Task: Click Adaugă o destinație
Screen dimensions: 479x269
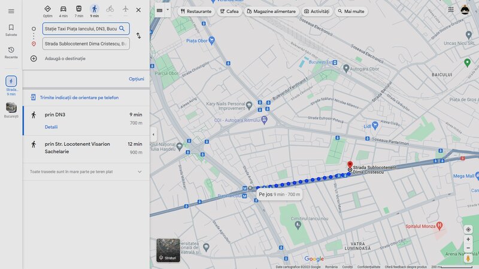Action: coord(65,59)
